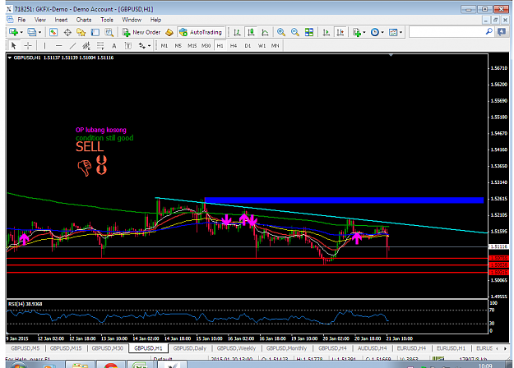Switch to the AUDUSD,H4 chart tab
The width and height of the screenshot is (514, 368).
[373, 348]
